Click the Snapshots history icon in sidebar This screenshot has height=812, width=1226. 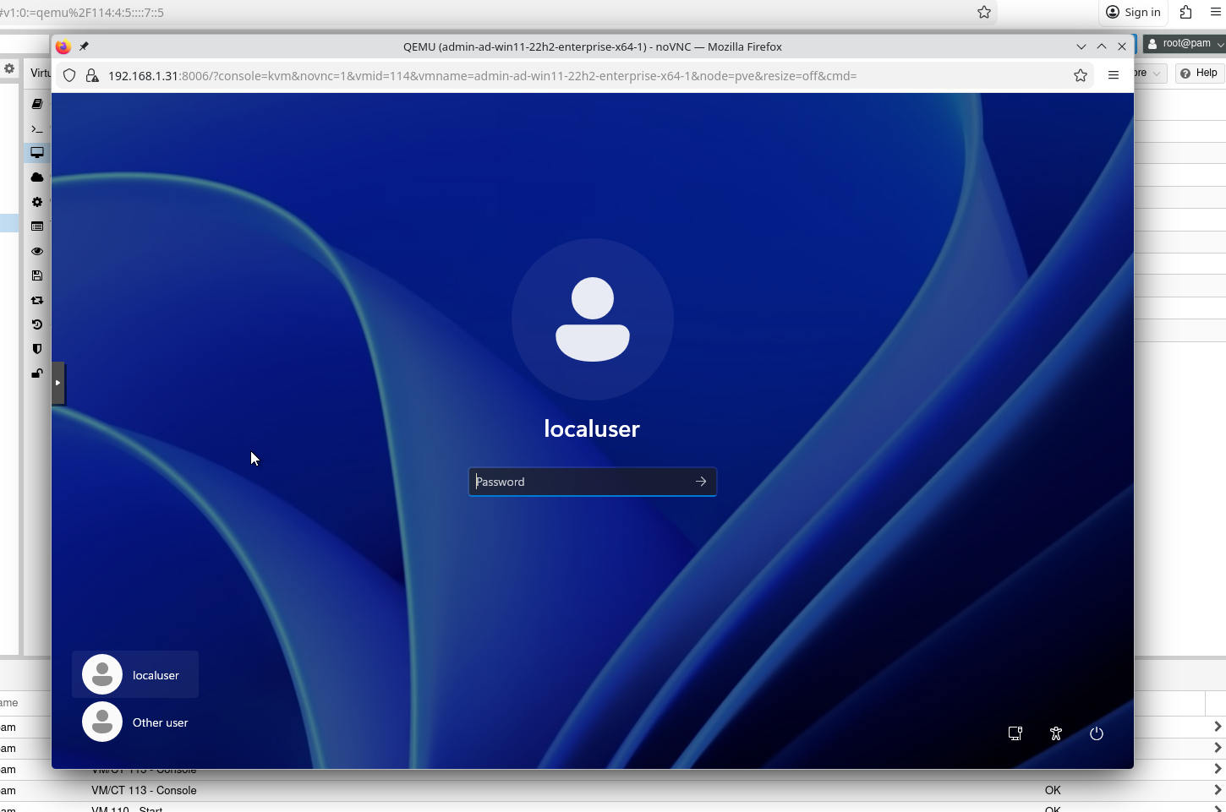[x=37, y=324]
